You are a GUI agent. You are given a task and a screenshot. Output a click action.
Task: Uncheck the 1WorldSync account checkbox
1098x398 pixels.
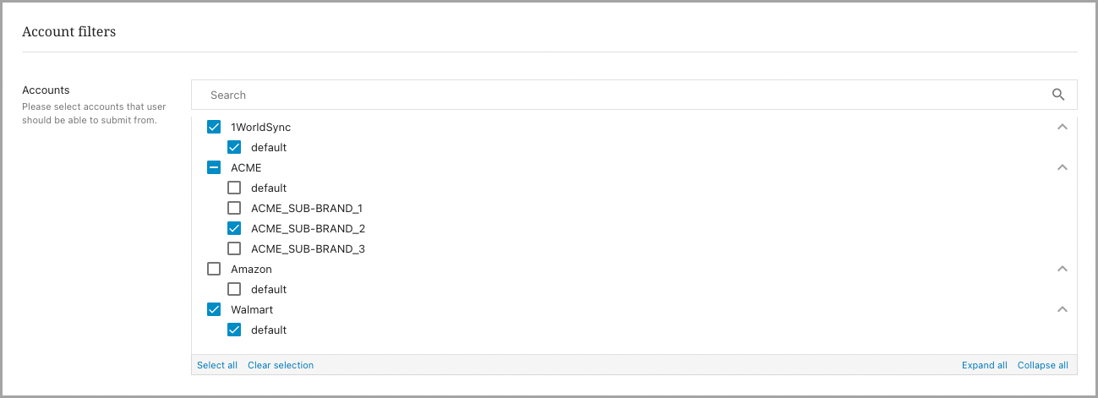(214, 127)
